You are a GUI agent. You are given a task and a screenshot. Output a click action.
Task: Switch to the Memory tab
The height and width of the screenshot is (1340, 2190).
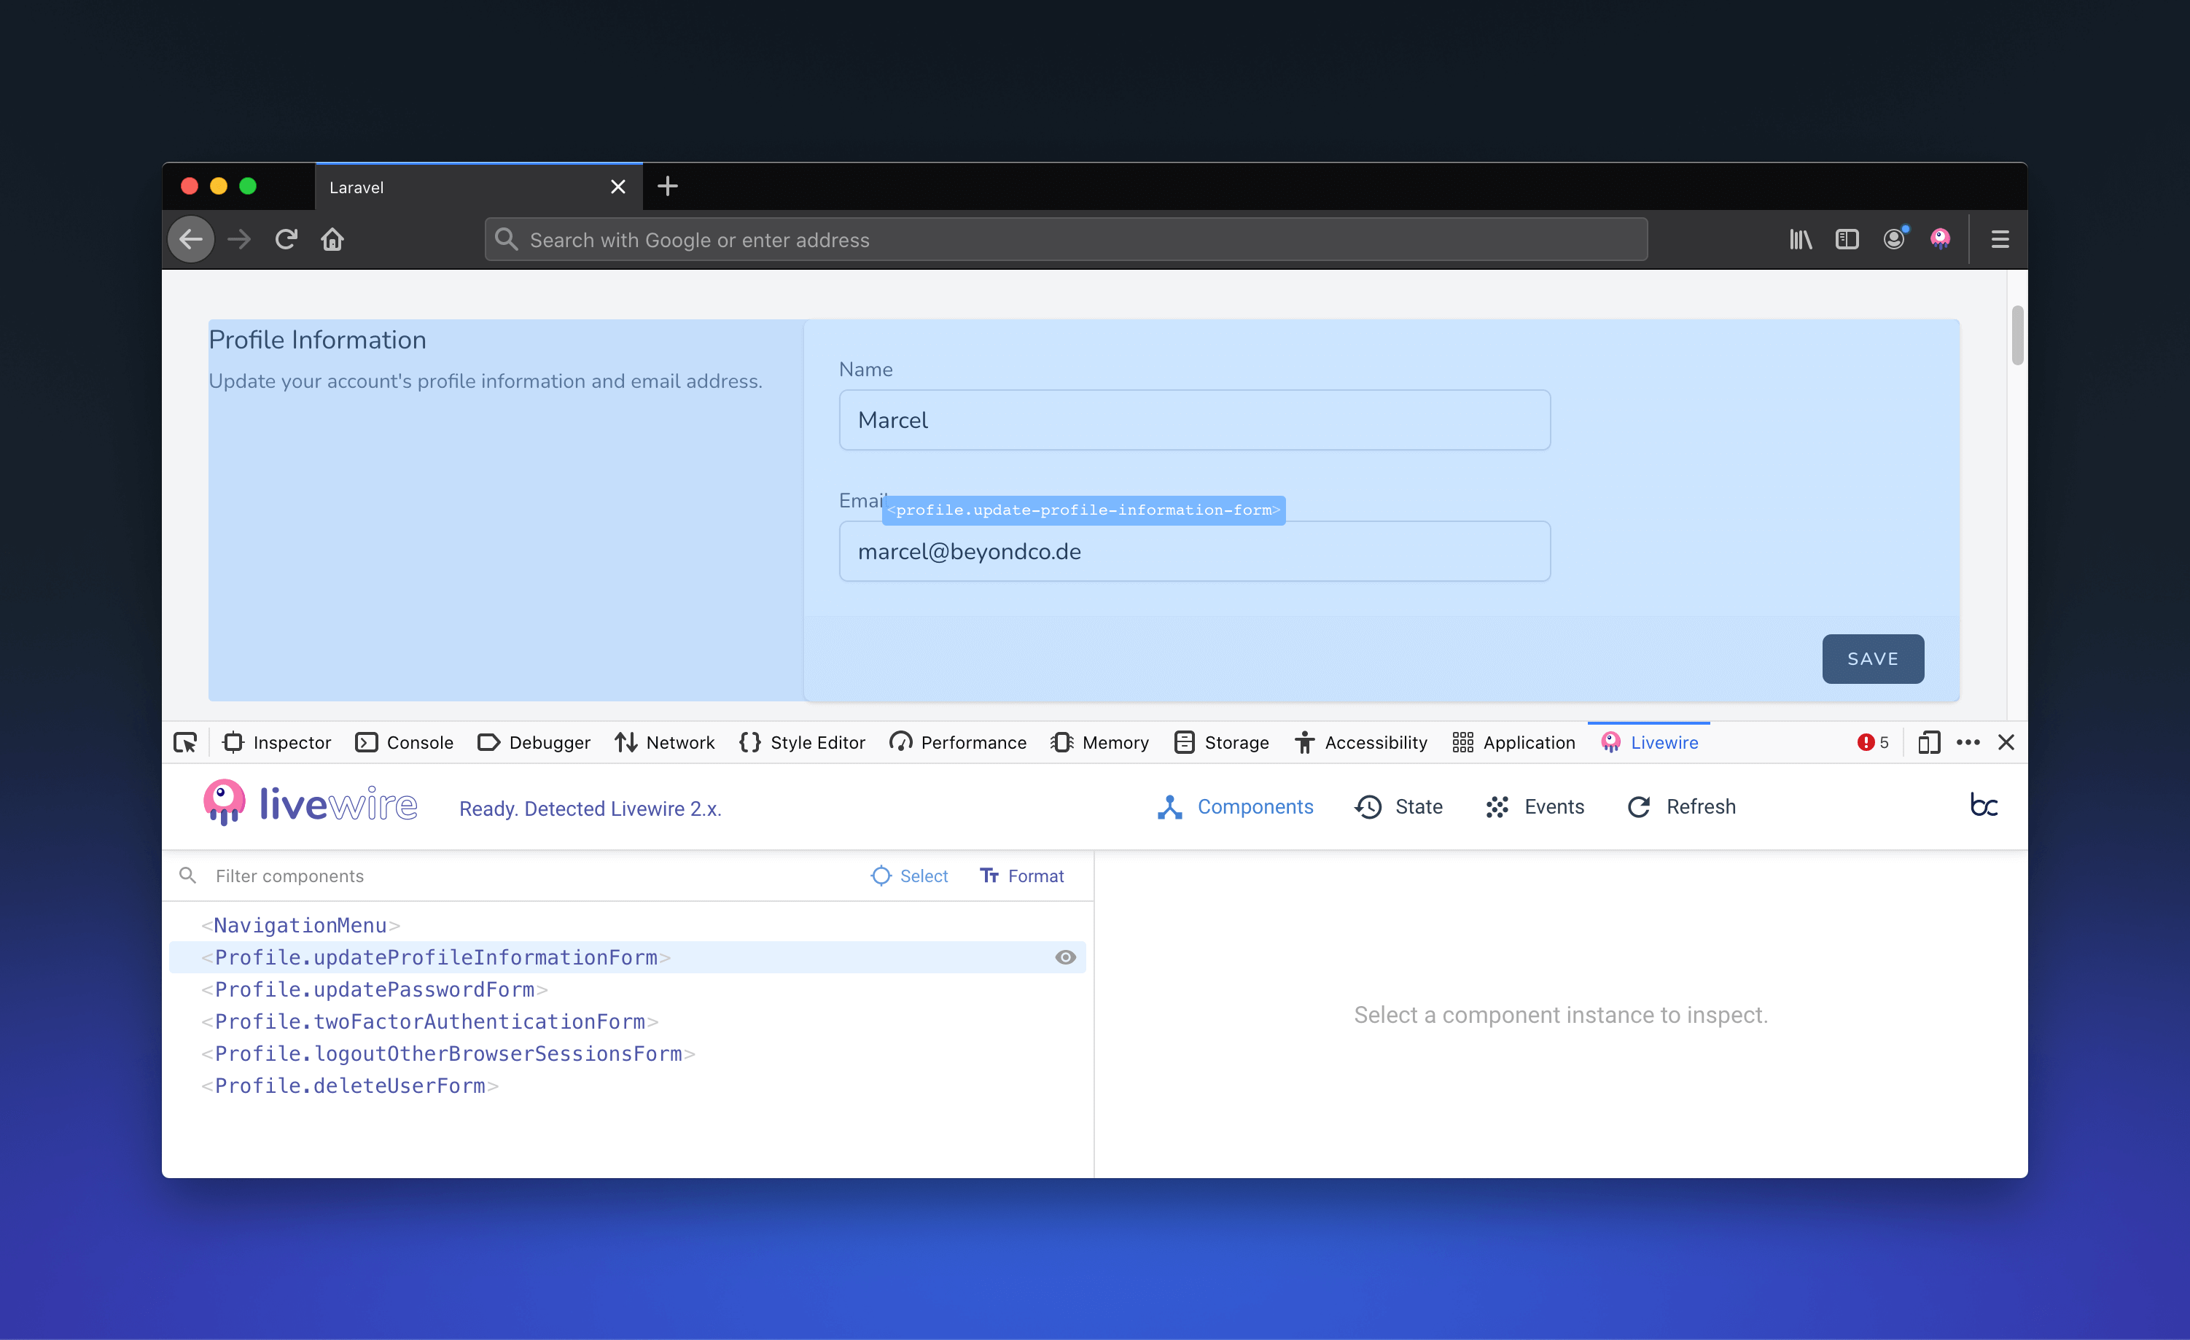(x=1099, y=742)
